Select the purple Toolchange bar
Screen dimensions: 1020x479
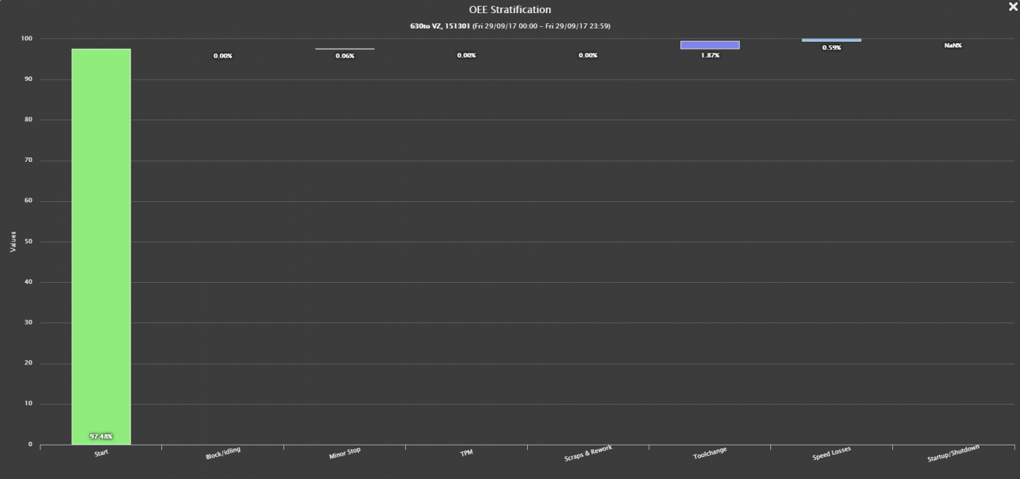point(710,45)
